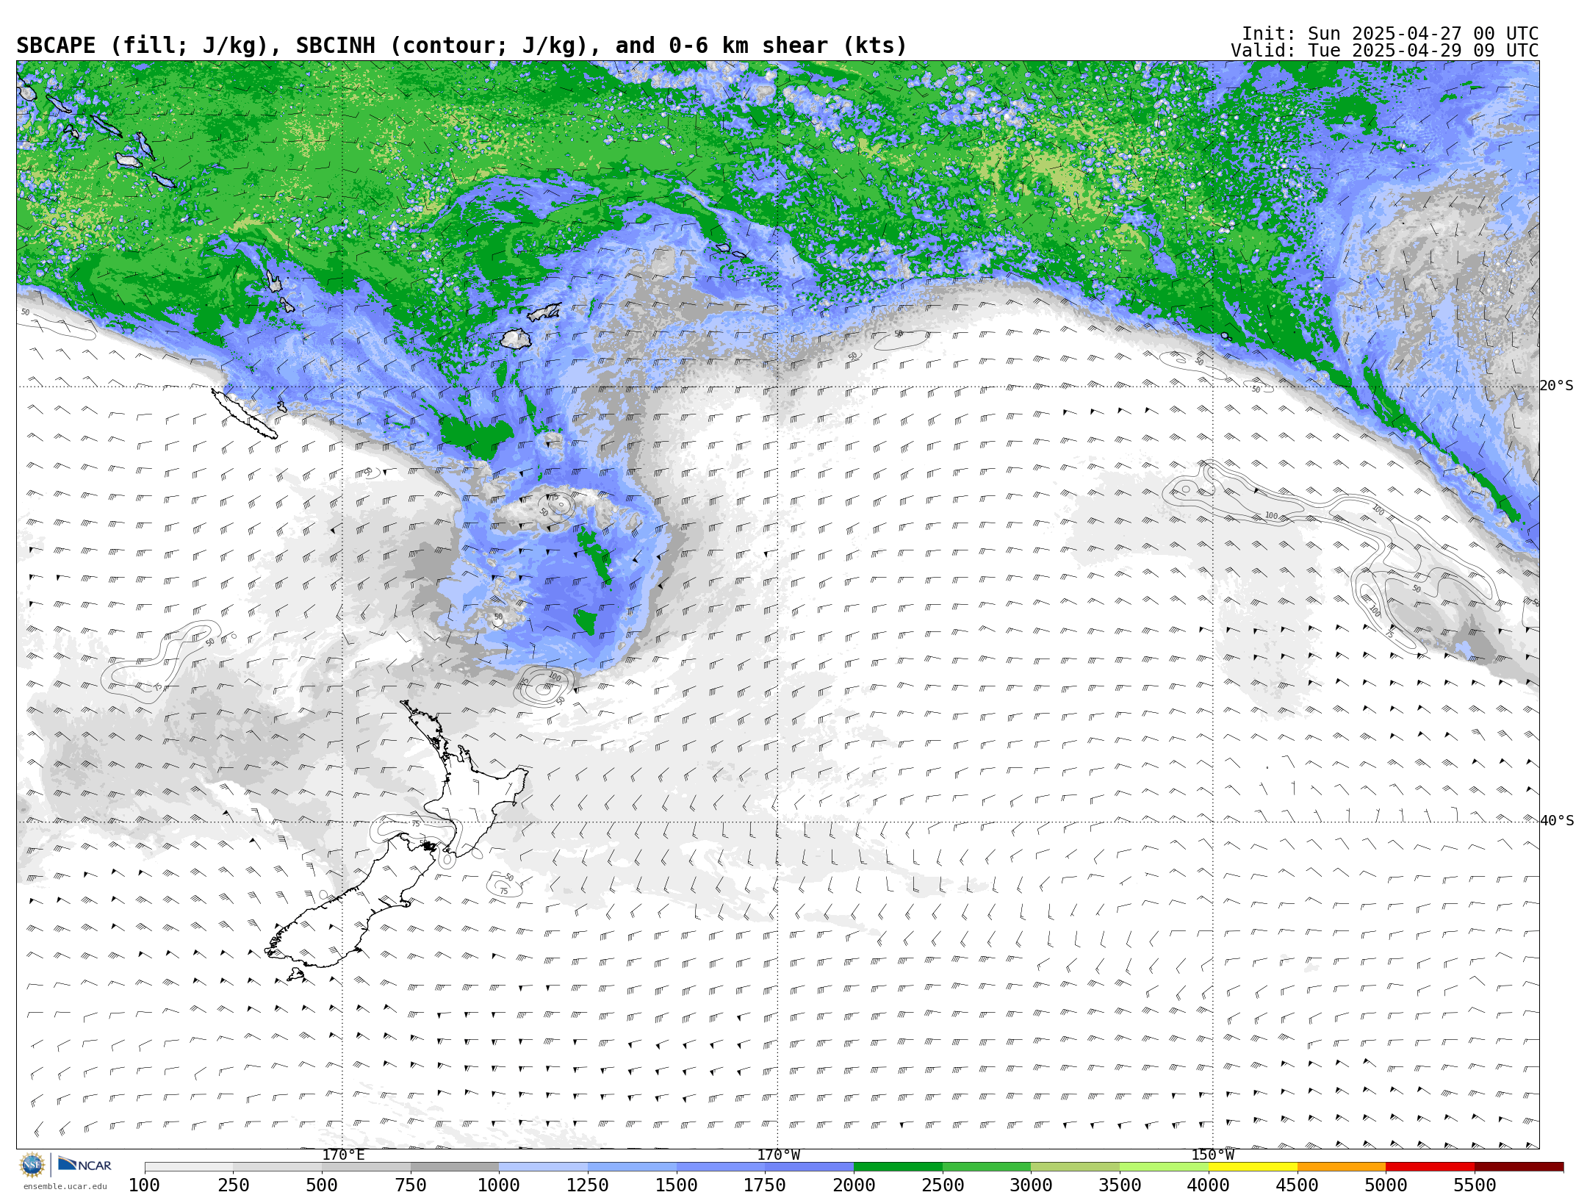Click the bright red 5000 colorbar segment
Viewport: 1587px width, 1195px height.
click(1429, 1167)
